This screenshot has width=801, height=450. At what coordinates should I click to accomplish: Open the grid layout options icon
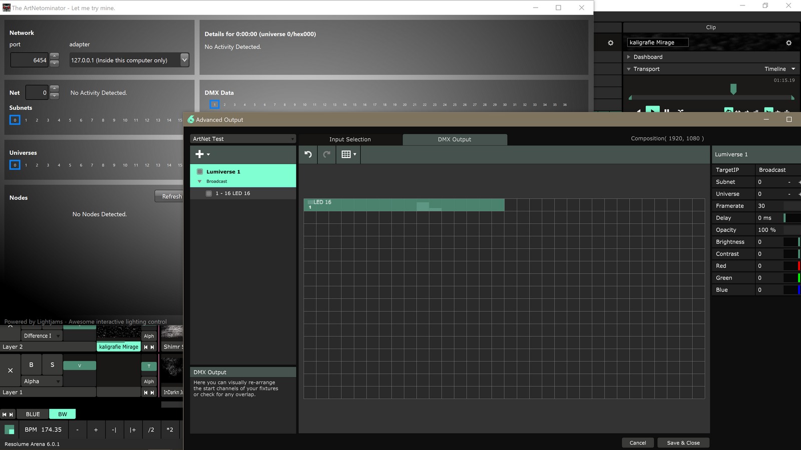(348, 154)
